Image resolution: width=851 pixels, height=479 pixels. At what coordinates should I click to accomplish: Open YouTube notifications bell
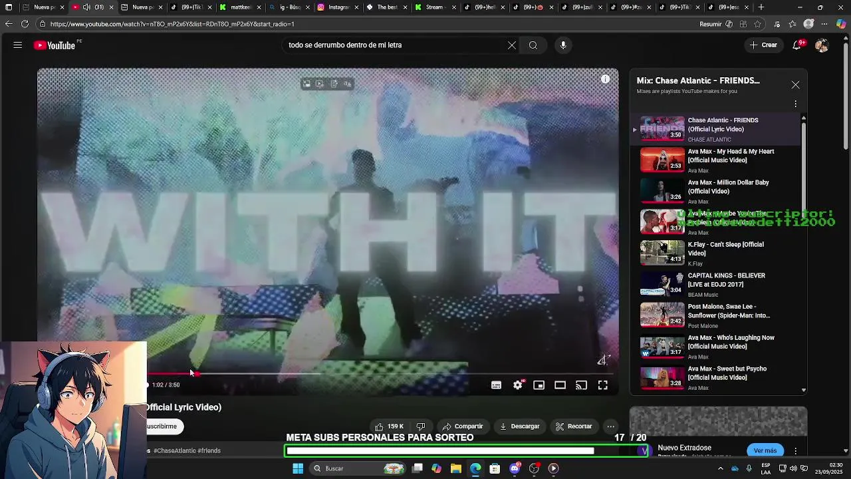click(x=797, y=45)
